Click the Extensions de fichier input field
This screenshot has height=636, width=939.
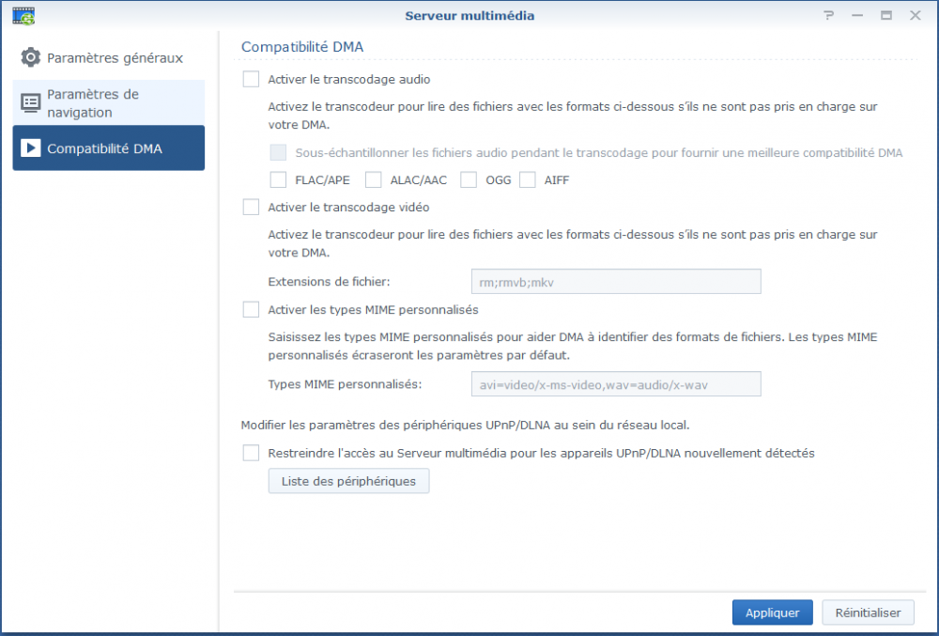pyautogui.click(x=615, y=282)
